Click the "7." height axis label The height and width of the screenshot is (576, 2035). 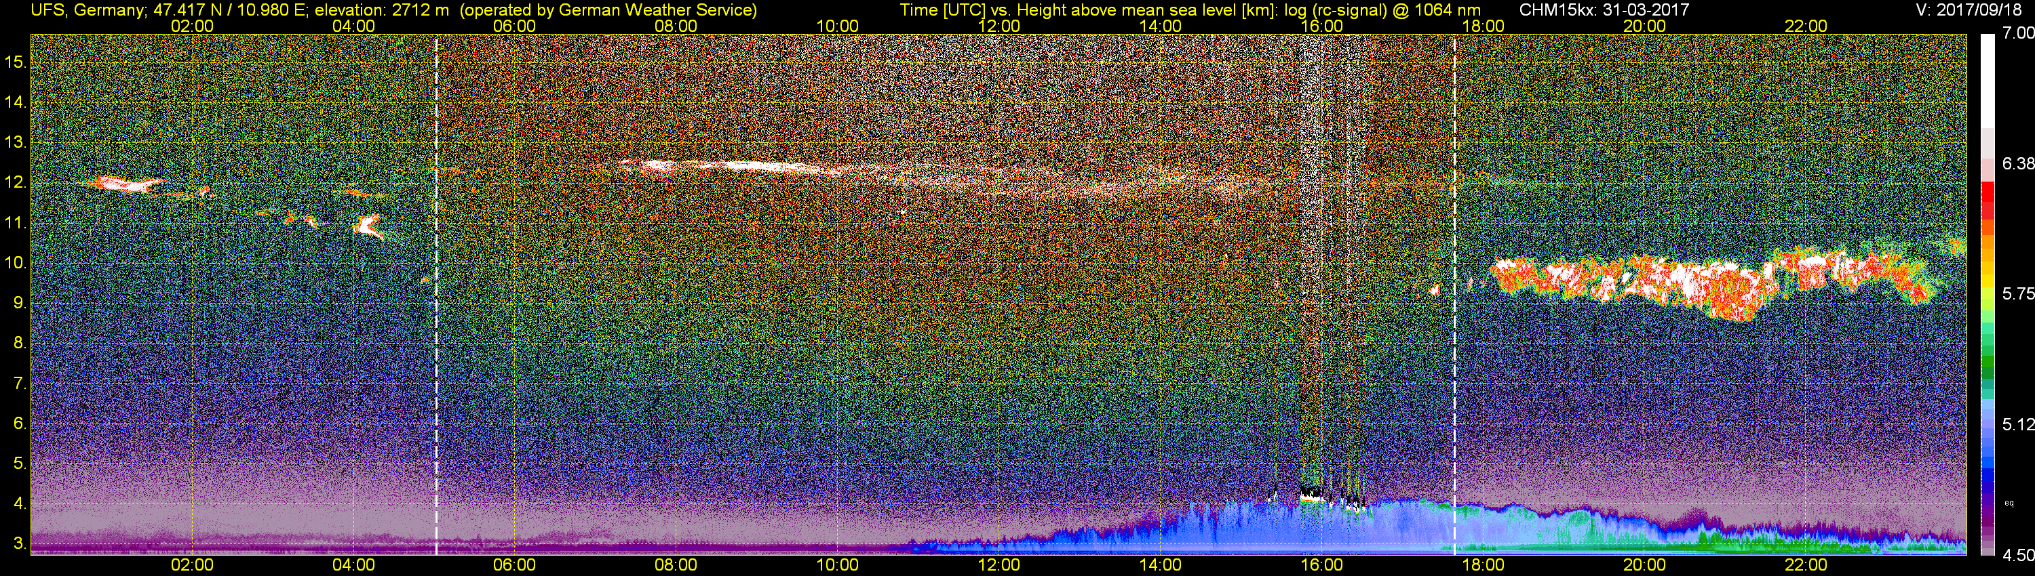click(20, 384)
